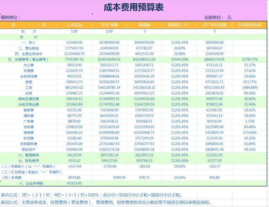Click the 栏次 row label

point(29,32)
